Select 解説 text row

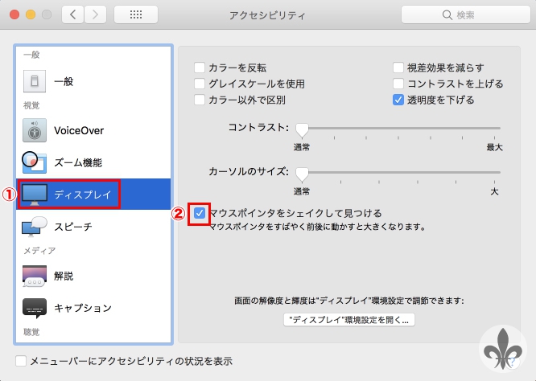coord(64,276)
